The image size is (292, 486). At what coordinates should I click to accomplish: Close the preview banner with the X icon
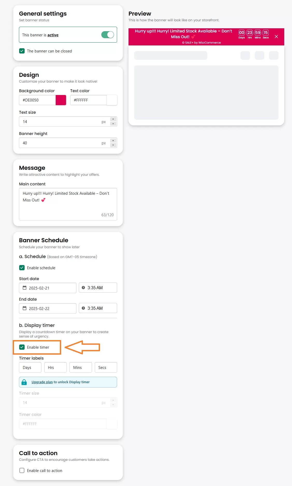(276, 37)
